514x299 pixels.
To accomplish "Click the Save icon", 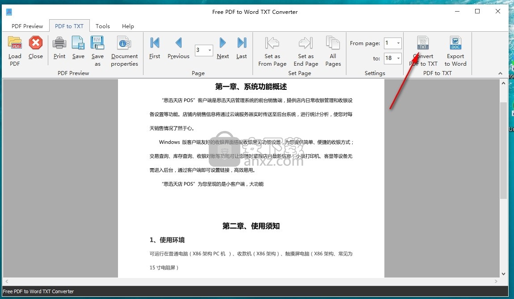I will tap(78, 43).
